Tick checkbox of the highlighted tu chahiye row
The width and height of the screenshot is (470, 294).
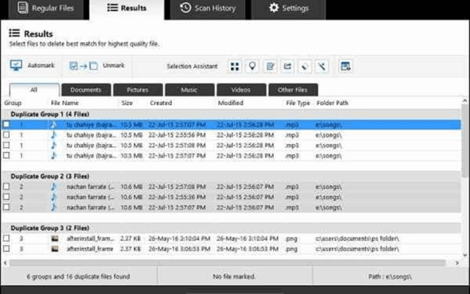7,124
